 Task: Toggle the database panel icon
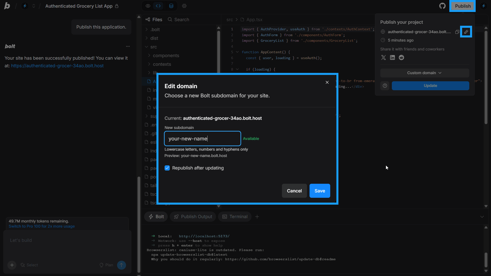click(171, 6)
